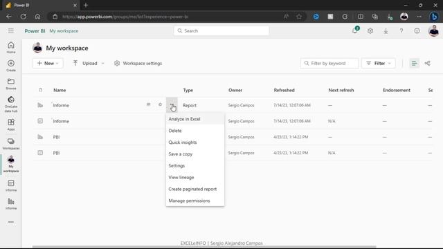Open Bing sidebar icon
Image resolution: width=443 pixels, height=249 pixels.
click(434, 17)
